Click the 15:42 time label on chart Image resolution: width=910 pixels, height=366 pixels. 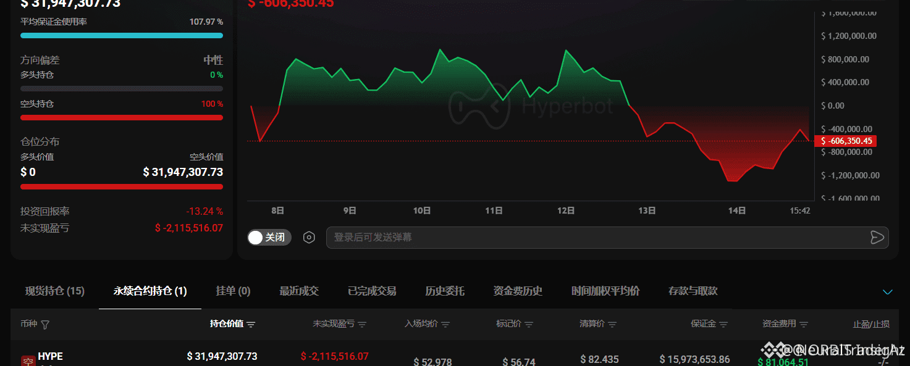800,210
